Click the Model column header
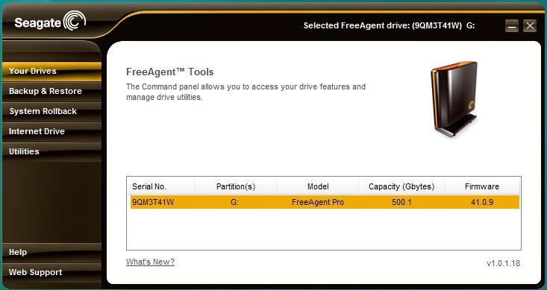547x290 pixels. 317,186
